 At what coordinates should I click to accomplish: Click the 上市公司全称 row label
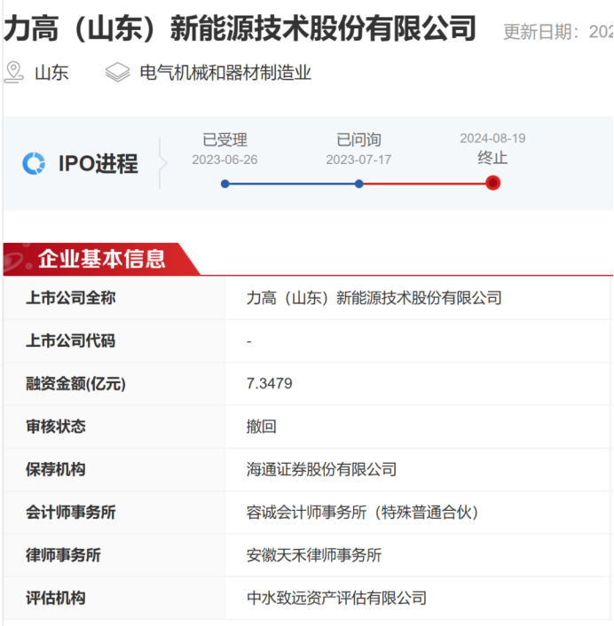click(x=71, y=298)
